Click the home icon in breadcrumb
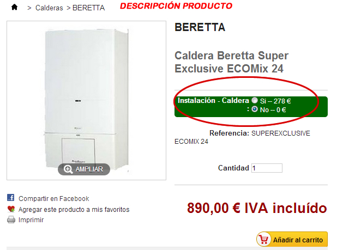Viewport: 337px width, 250px height. (14, 7)
